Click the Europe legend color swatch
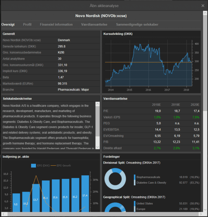 (135, 209)
